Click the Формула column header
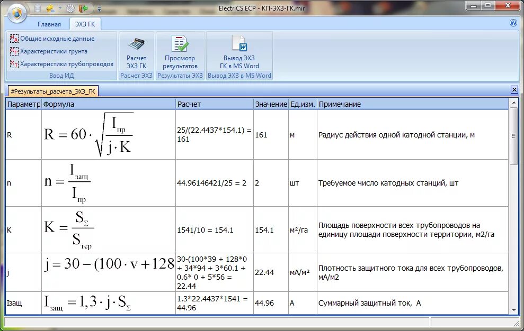 109,104
